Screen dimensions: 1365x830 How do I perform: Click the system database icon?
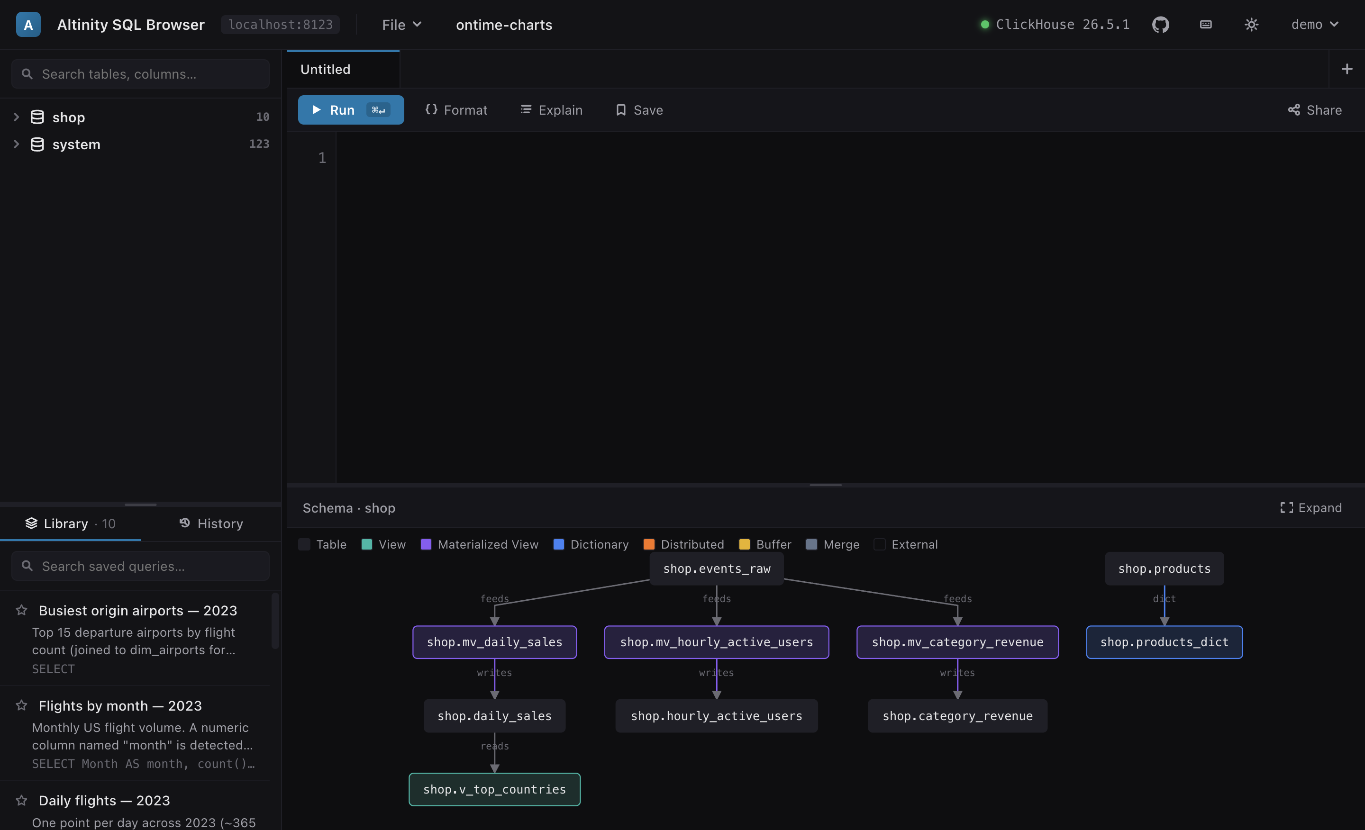tap(37, 144)
